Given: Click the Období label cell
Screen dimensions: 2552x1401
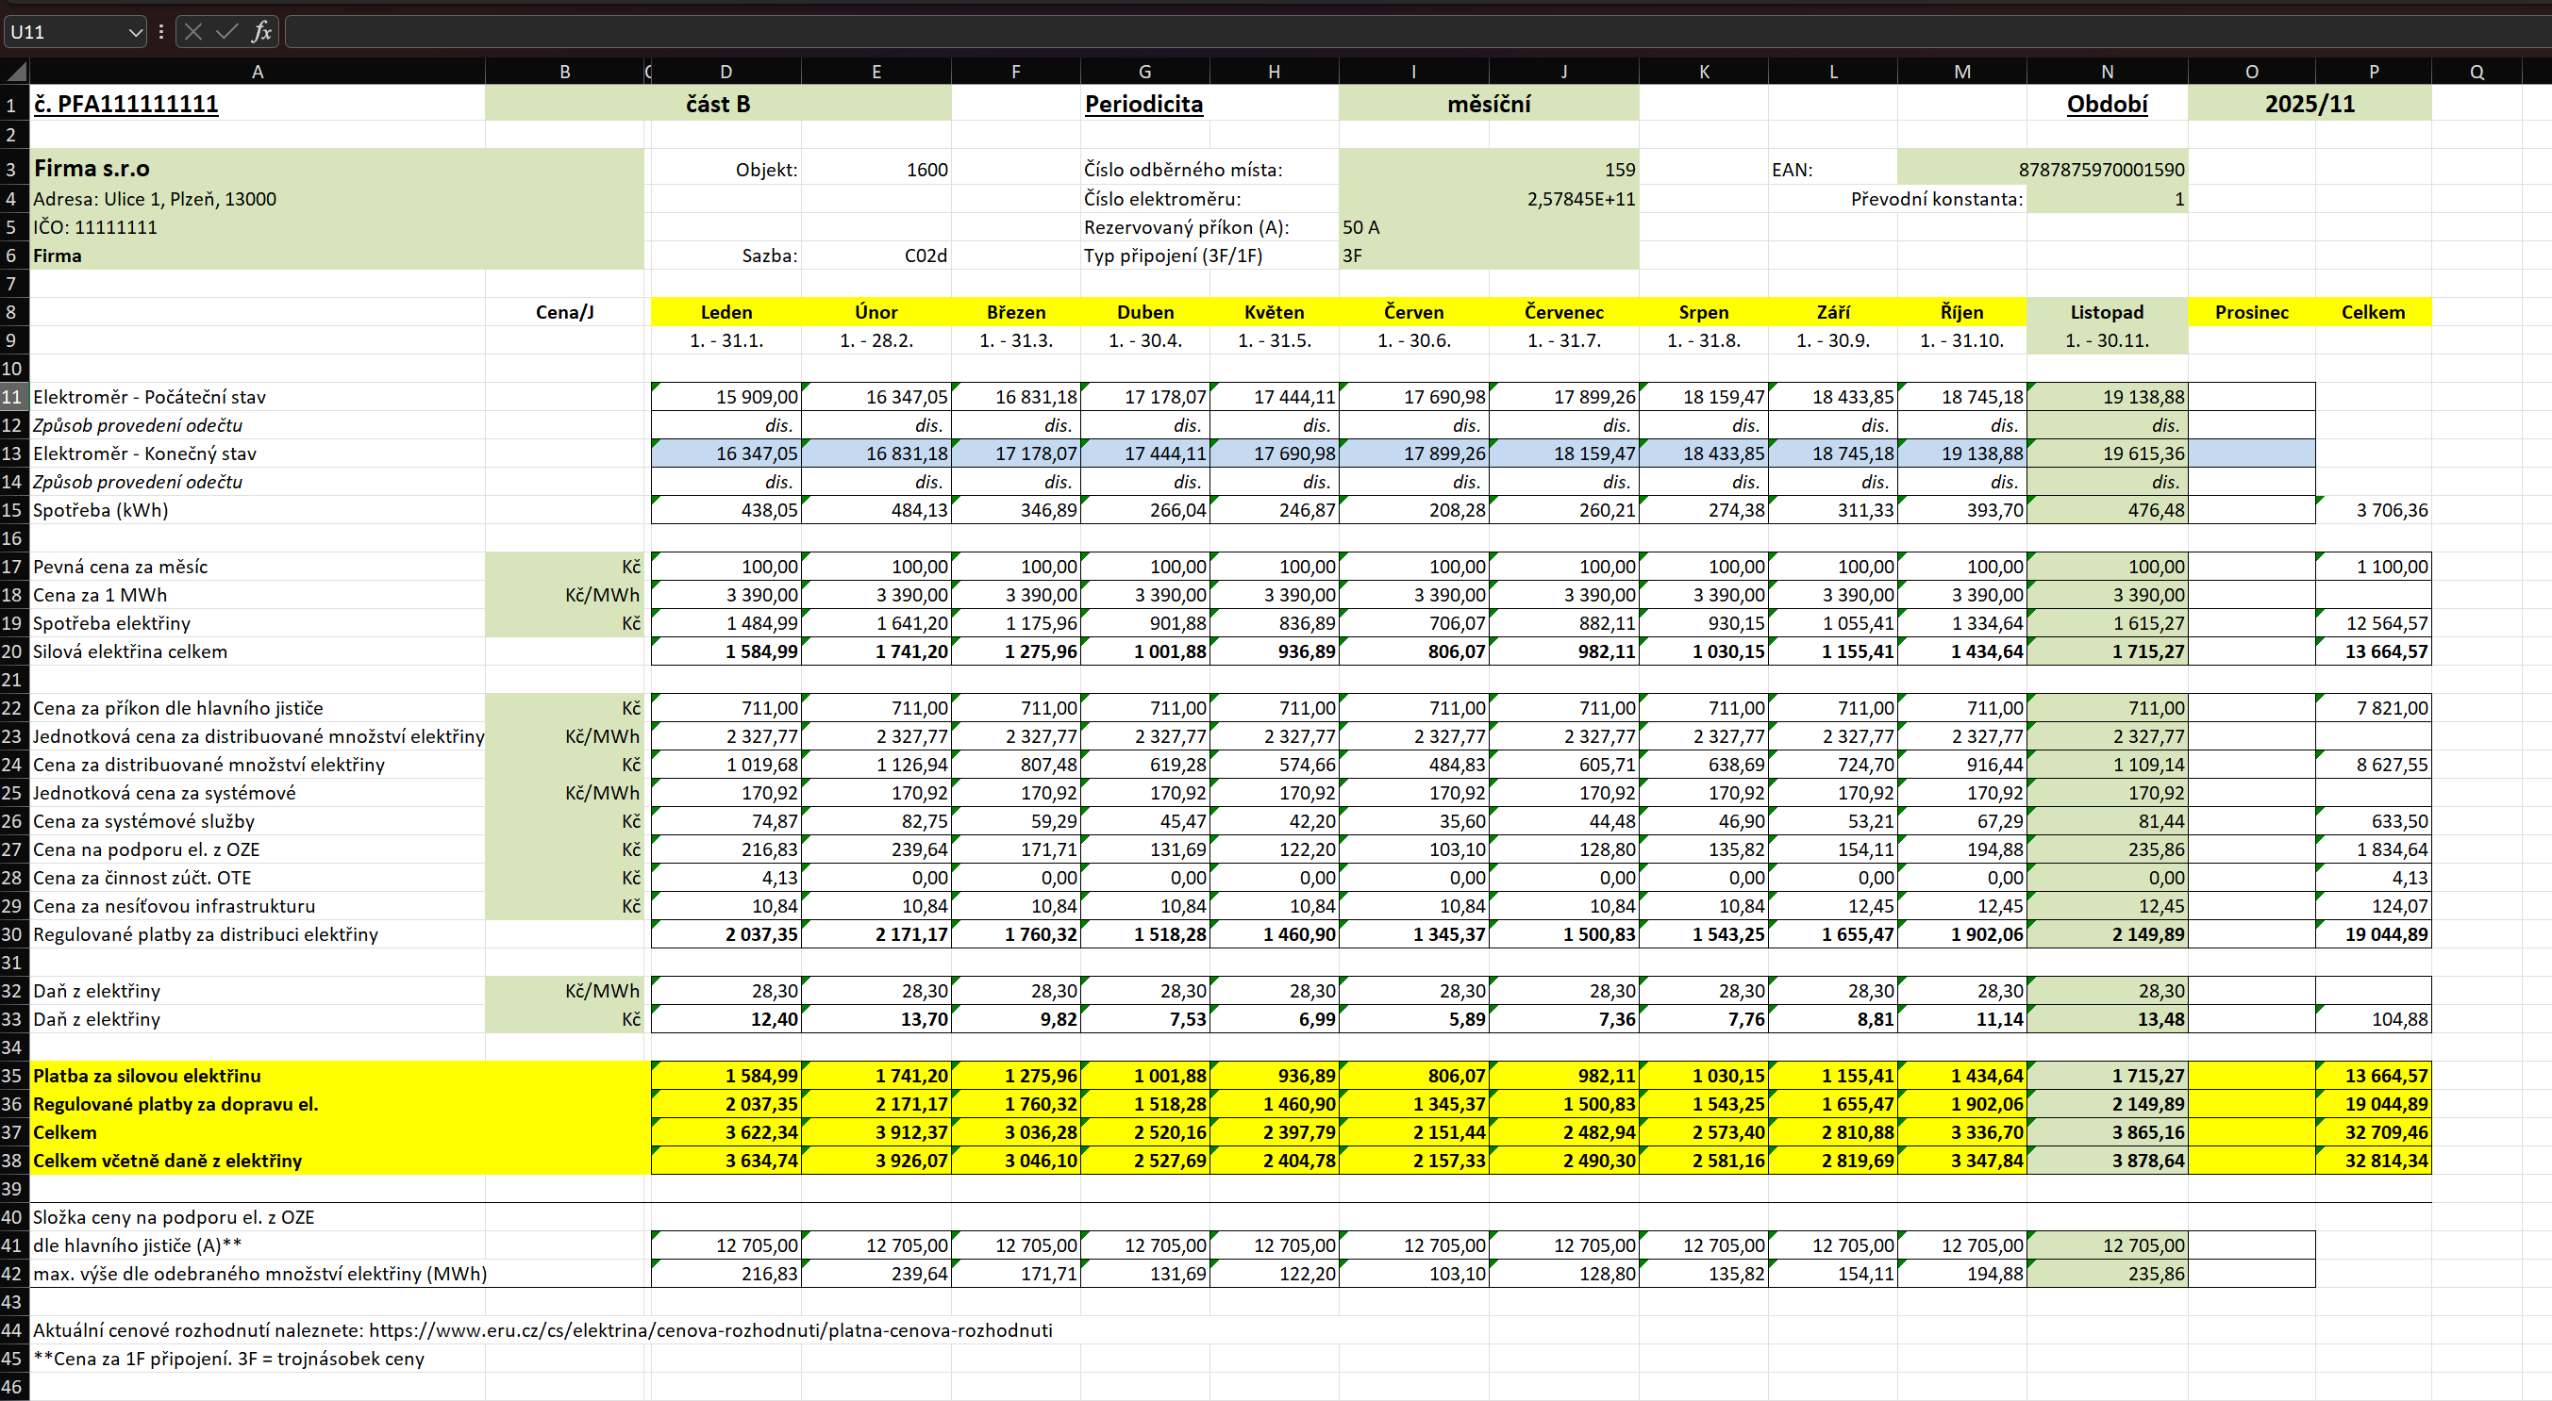Looking at the screenshot, I should 2106,104.
